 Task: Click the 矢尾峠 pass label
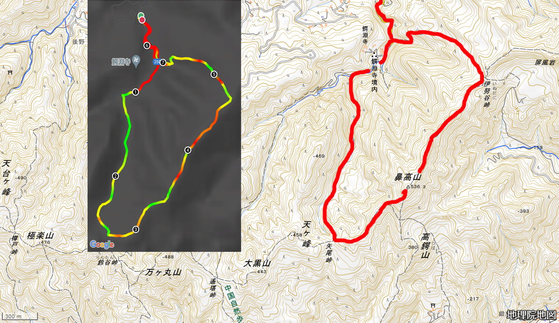click(x=329, y=253)
